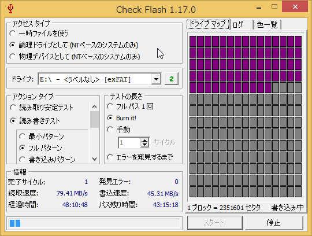Switch to the ドライブ マップ tab
This screenshot has width=312, height=236.
(208, 24)
